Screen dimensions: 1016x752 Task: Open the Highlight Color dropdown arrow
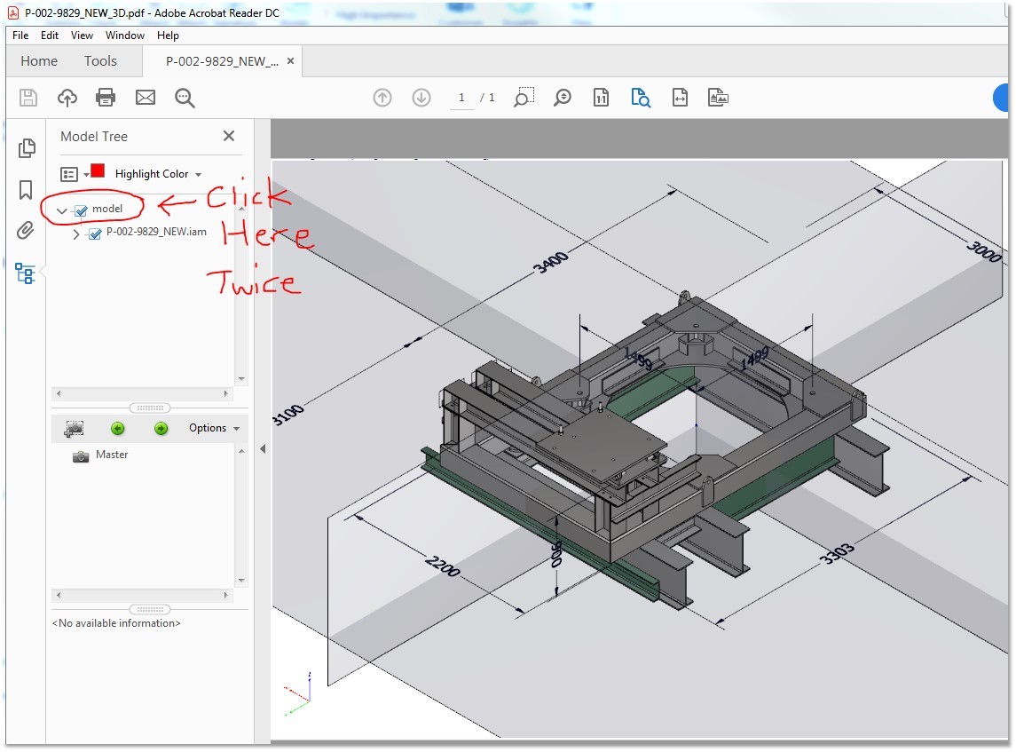click(x=198, y=175)
